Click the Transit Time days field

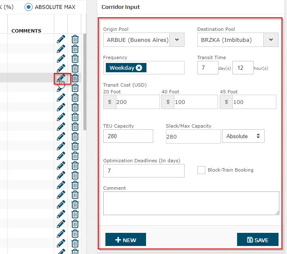(207, 68)
